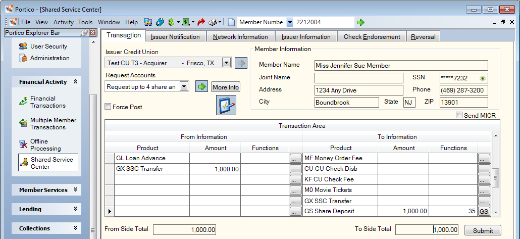Click ellipsis button for CU CU Check Disb row
This screenshot has height=239, width=520.
(x=484, y=169)
